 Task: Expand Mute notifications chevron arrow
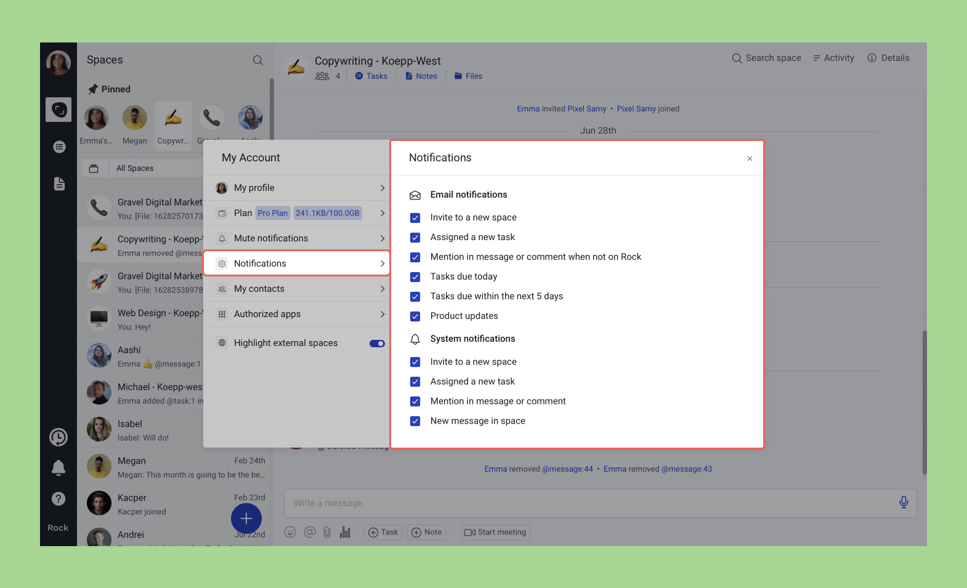click(x=382, y=238)
